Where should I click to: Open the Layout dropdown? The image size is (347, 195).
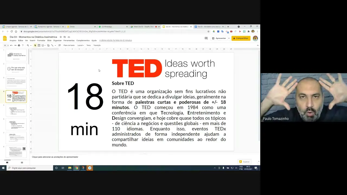(80, 45)
